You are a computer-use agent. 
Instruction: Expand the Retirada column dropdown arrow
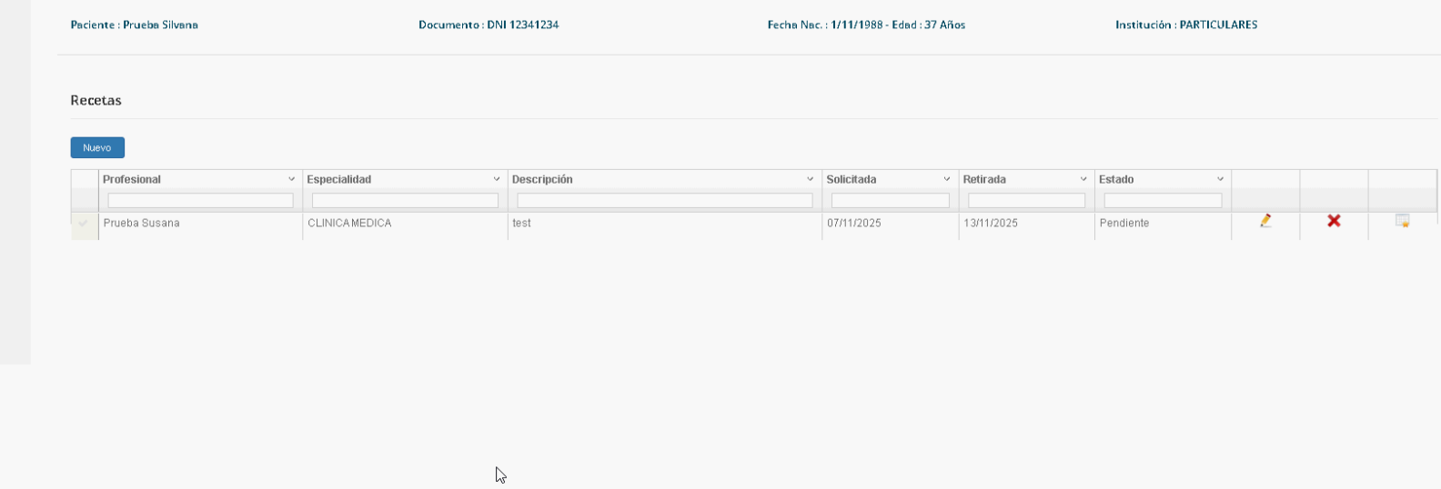[1083, 180]
